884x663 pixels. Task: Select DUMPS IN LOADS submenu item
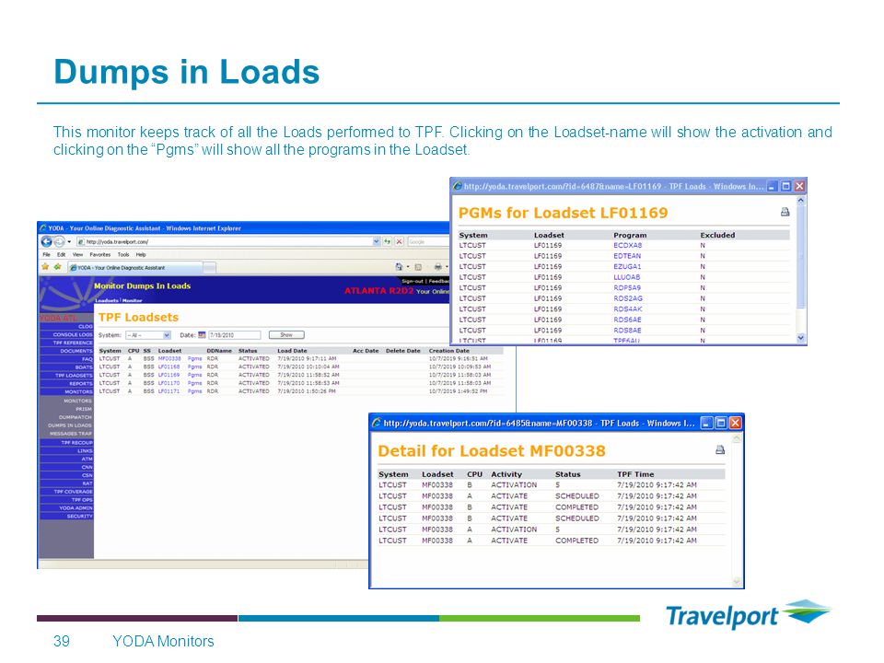point(70,425)
